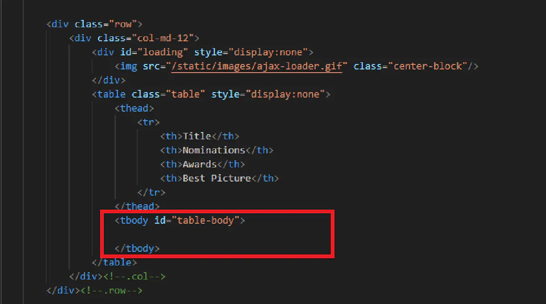Select the Awards table header
Image resolution: width=546 pixels, height=304 pixels.
200,164
